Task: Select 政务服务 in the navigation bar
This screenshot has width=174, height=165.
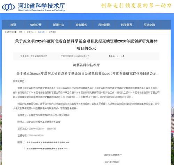Action: pos(81,25)
